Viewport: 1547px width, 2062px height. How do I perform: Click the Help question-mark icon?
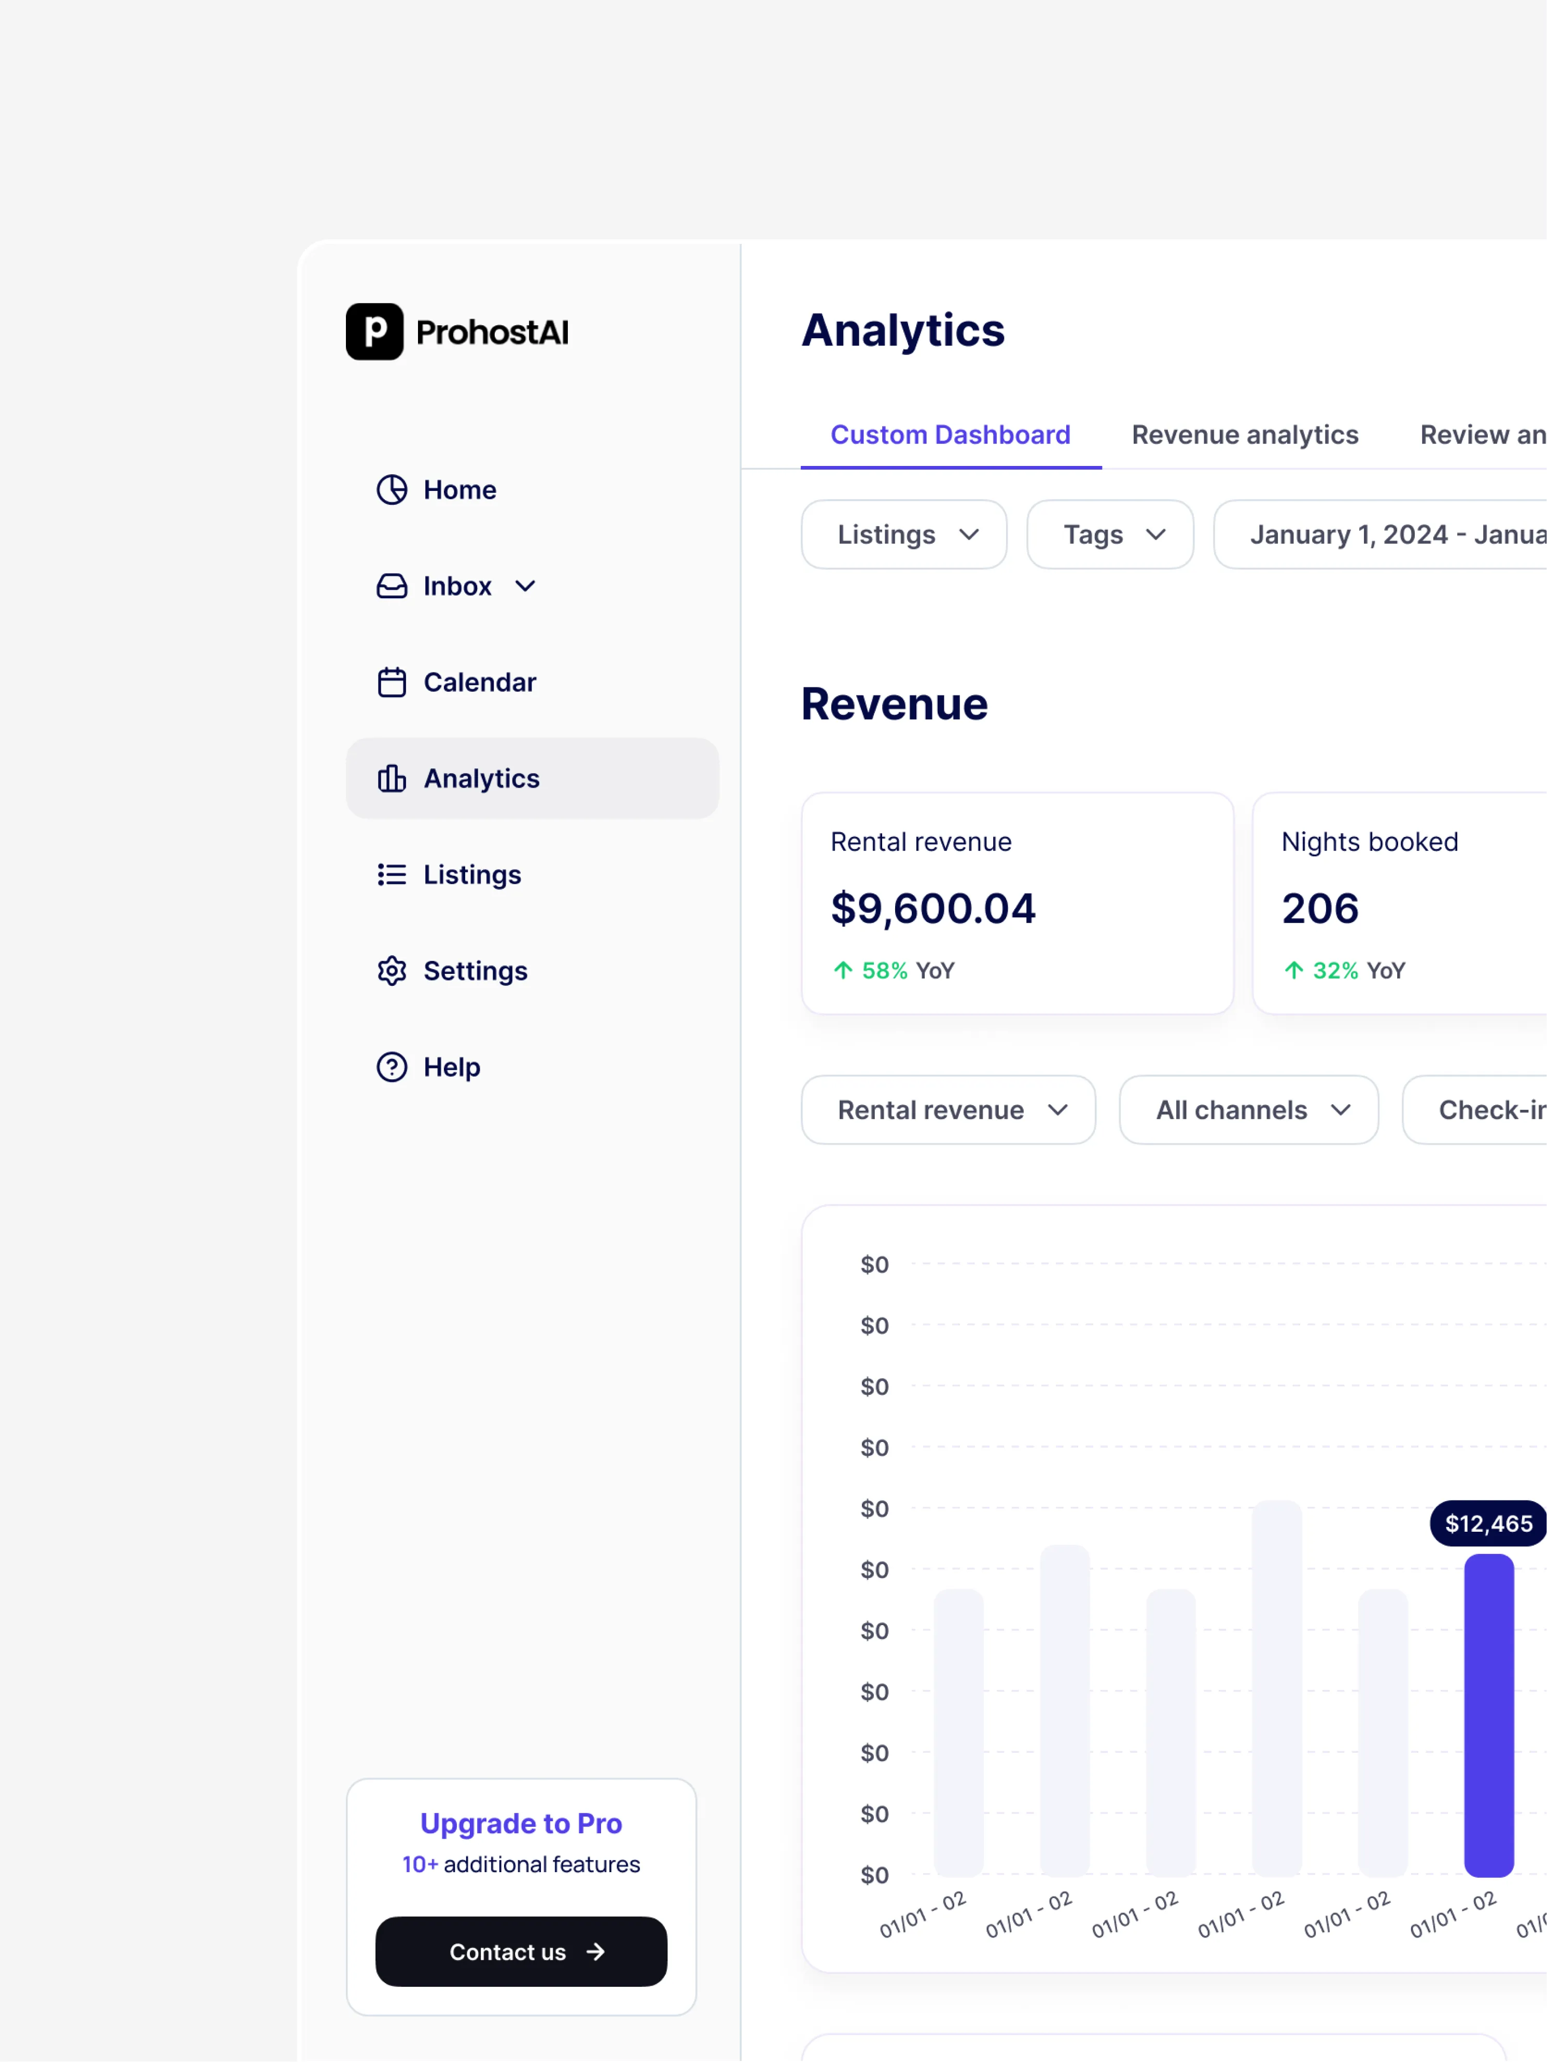392,1066
